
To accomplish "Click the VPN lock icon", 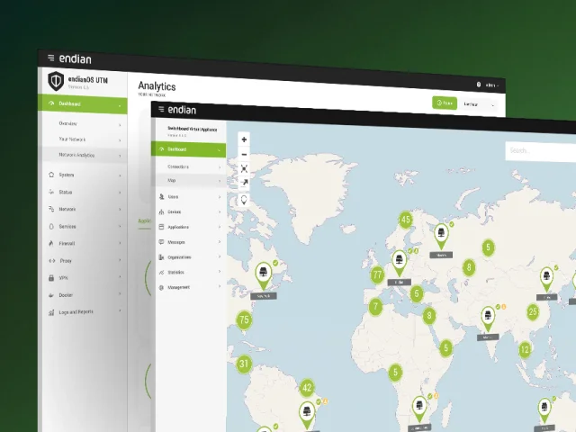I will 51,278.
